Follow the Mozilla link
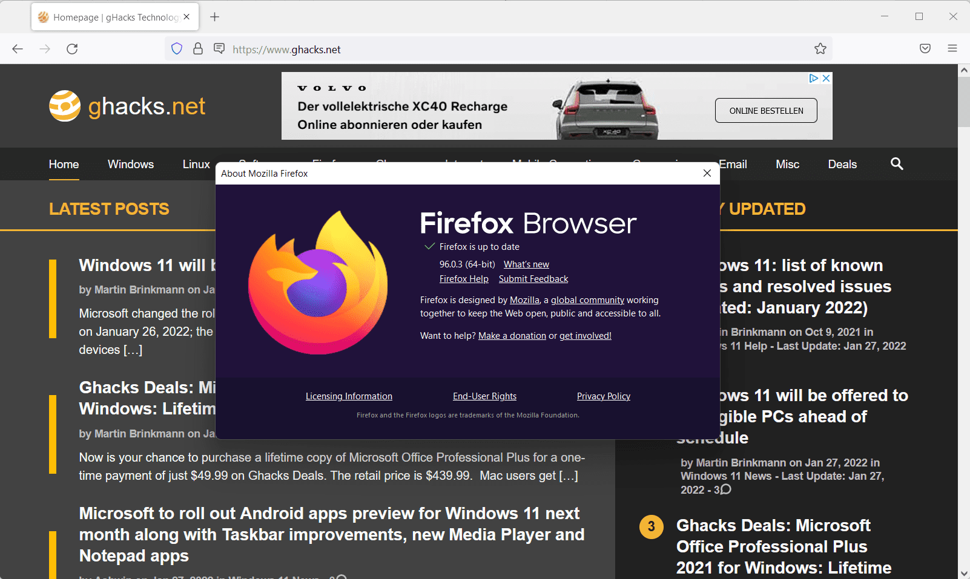The height and width of the screenshot is (579, 970). pos(524,300)
